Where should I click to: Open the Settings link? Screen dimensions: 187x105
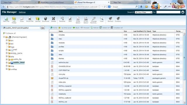tap(22, 12)
